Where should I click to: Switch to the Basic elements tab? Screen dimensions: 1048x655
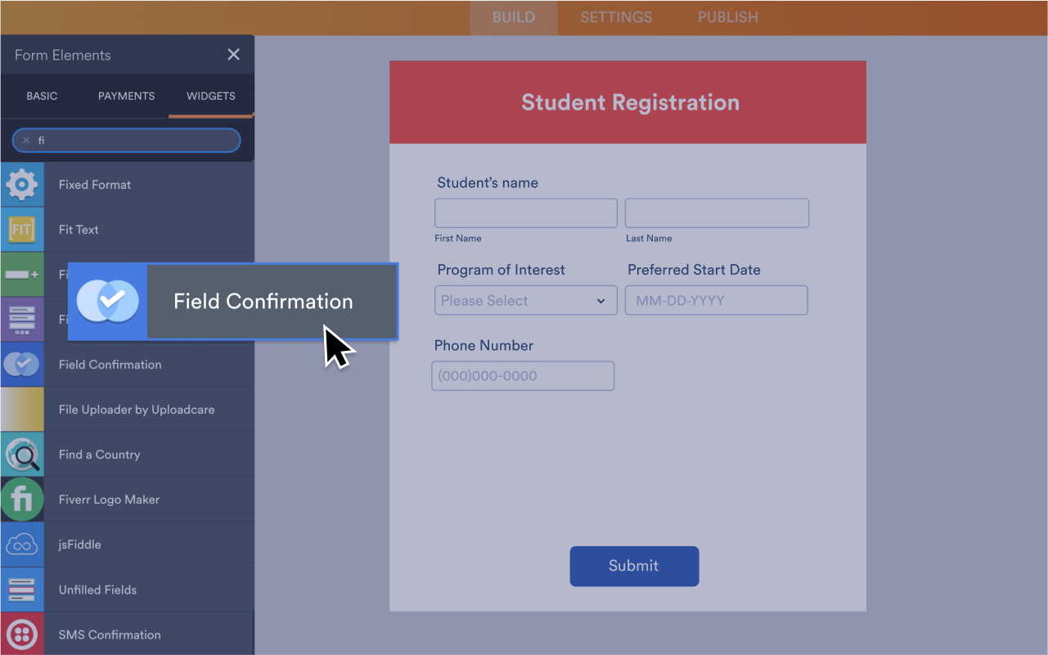point(42,96)
